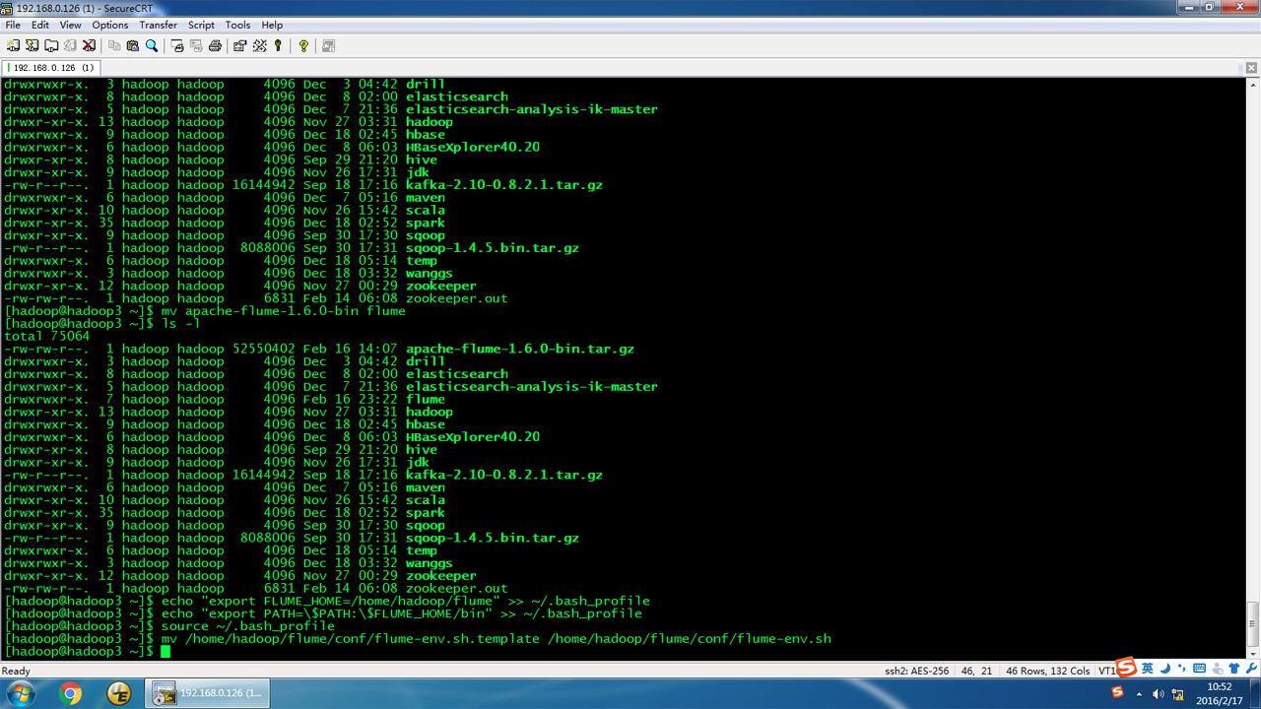The height and width of the screenshot is (709, 1261).
Task: Open the Options menu
Action: tap(110, 25)
